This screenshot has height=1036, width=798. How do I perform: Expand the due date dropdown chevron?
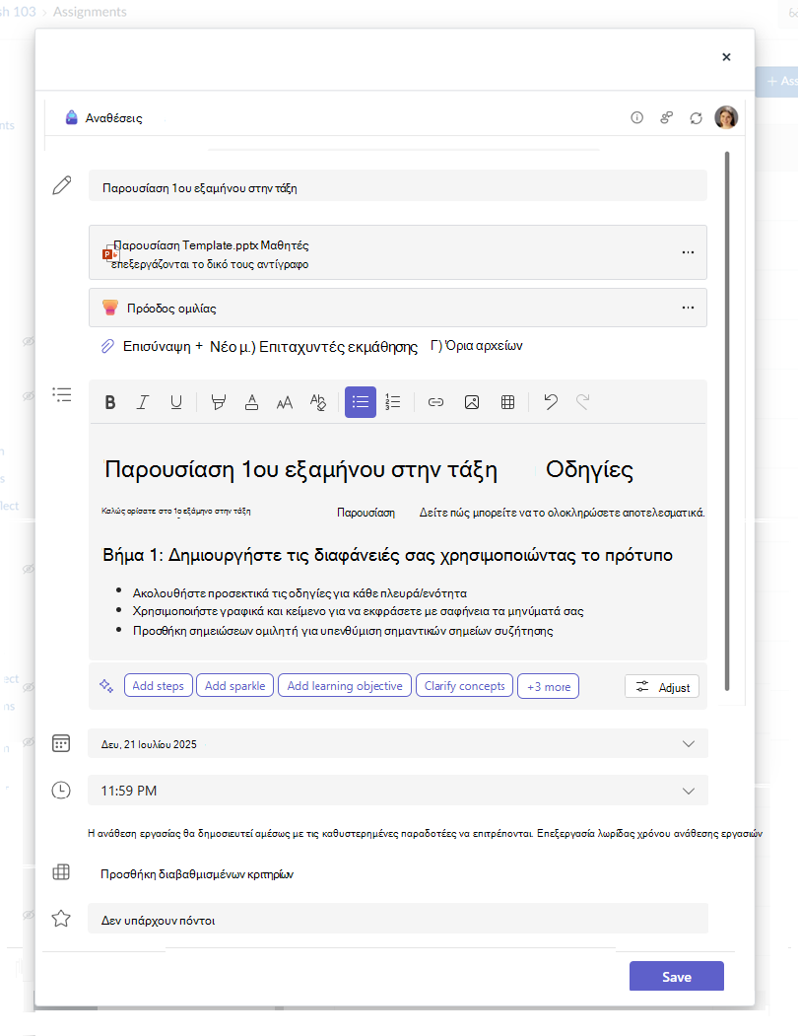tap(689, 744)
